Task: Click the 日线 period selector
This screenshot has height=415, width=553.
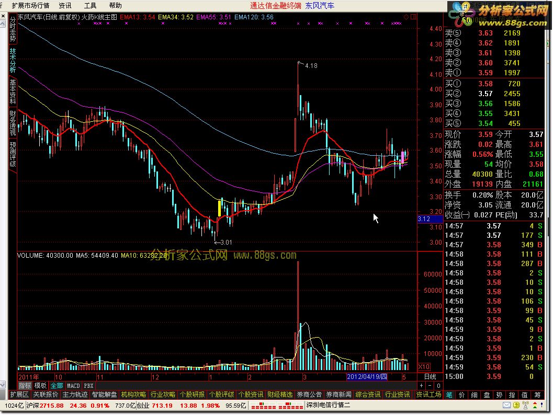Action: click(x=430, y=377)
